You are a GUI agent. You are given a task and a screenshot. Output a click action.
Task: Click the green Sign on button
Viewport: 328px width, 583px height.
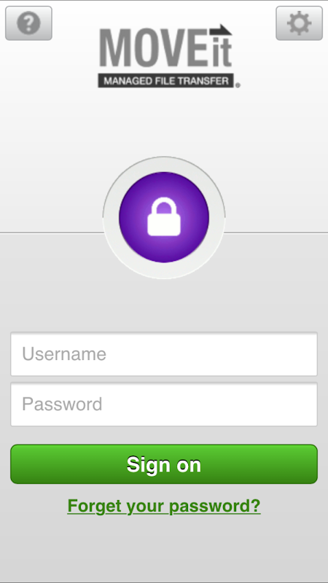(x=164, y=464)
